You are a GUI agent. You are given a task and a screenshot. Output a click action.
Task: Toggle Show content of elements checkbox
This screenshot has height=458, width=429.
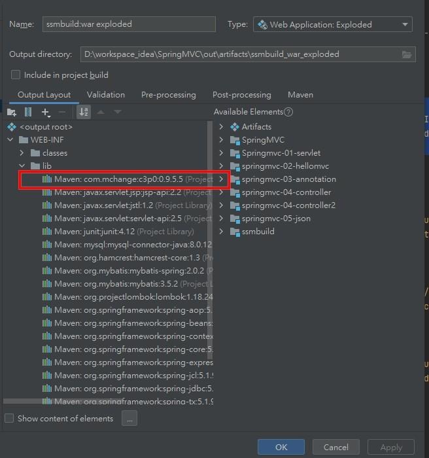click(9, 418)
